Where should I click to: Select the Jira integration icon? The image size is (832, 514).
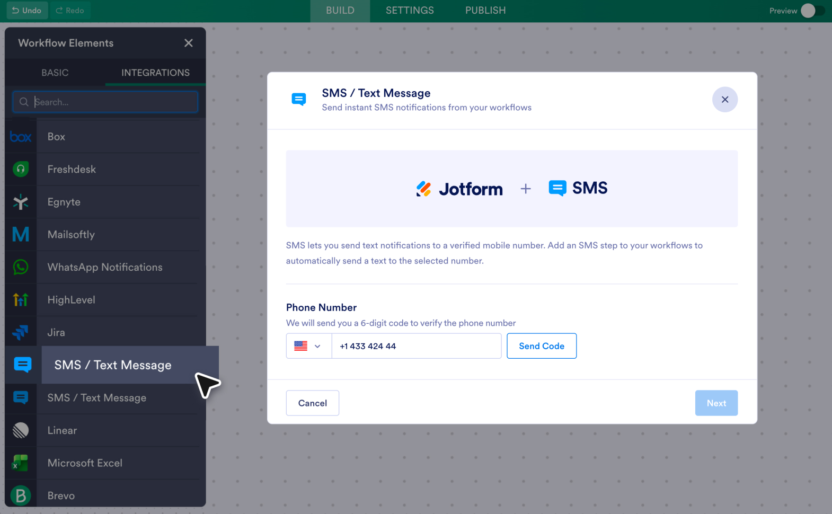coord(21,332)
